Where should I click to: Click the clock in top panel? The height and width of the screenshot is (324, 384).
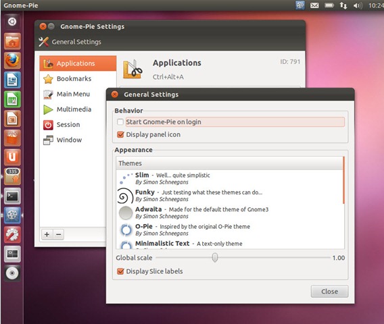(x=376, y=5)
